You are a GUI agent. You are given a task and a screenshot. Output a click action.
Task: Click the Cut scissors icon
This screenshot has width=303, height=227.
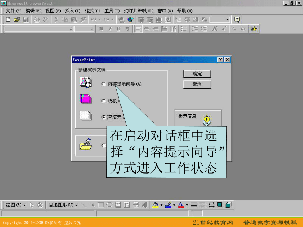click(x=56, y=19)
